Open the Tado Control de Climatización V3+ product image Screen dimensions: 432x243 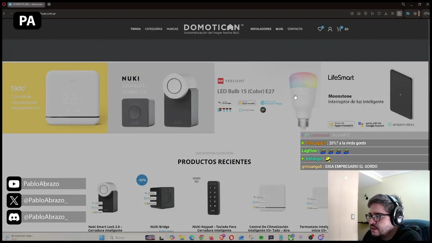coord(269,197)
